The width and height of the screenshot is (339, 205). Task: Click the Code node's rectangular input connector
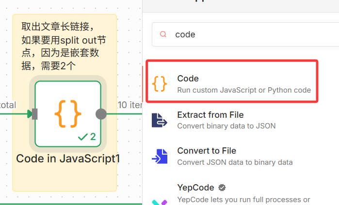(x=35, y=114)
